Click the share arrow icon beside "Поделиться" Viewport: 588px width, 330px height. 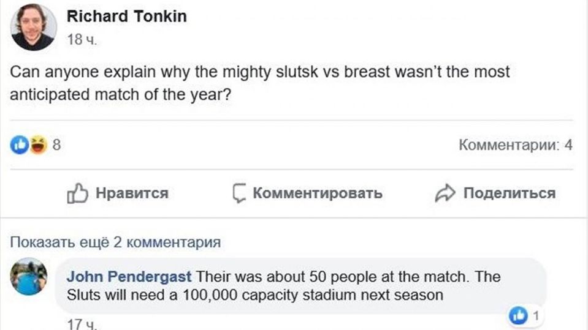pyautogui.click(x=444, y=194)
